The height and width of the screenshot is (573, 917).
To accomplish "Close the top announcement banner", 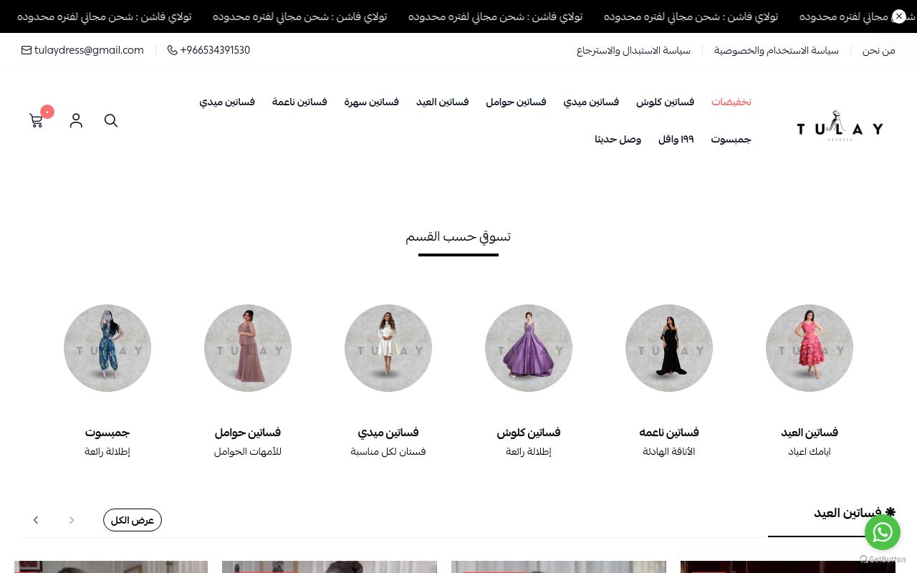I will tap(899, 16).
